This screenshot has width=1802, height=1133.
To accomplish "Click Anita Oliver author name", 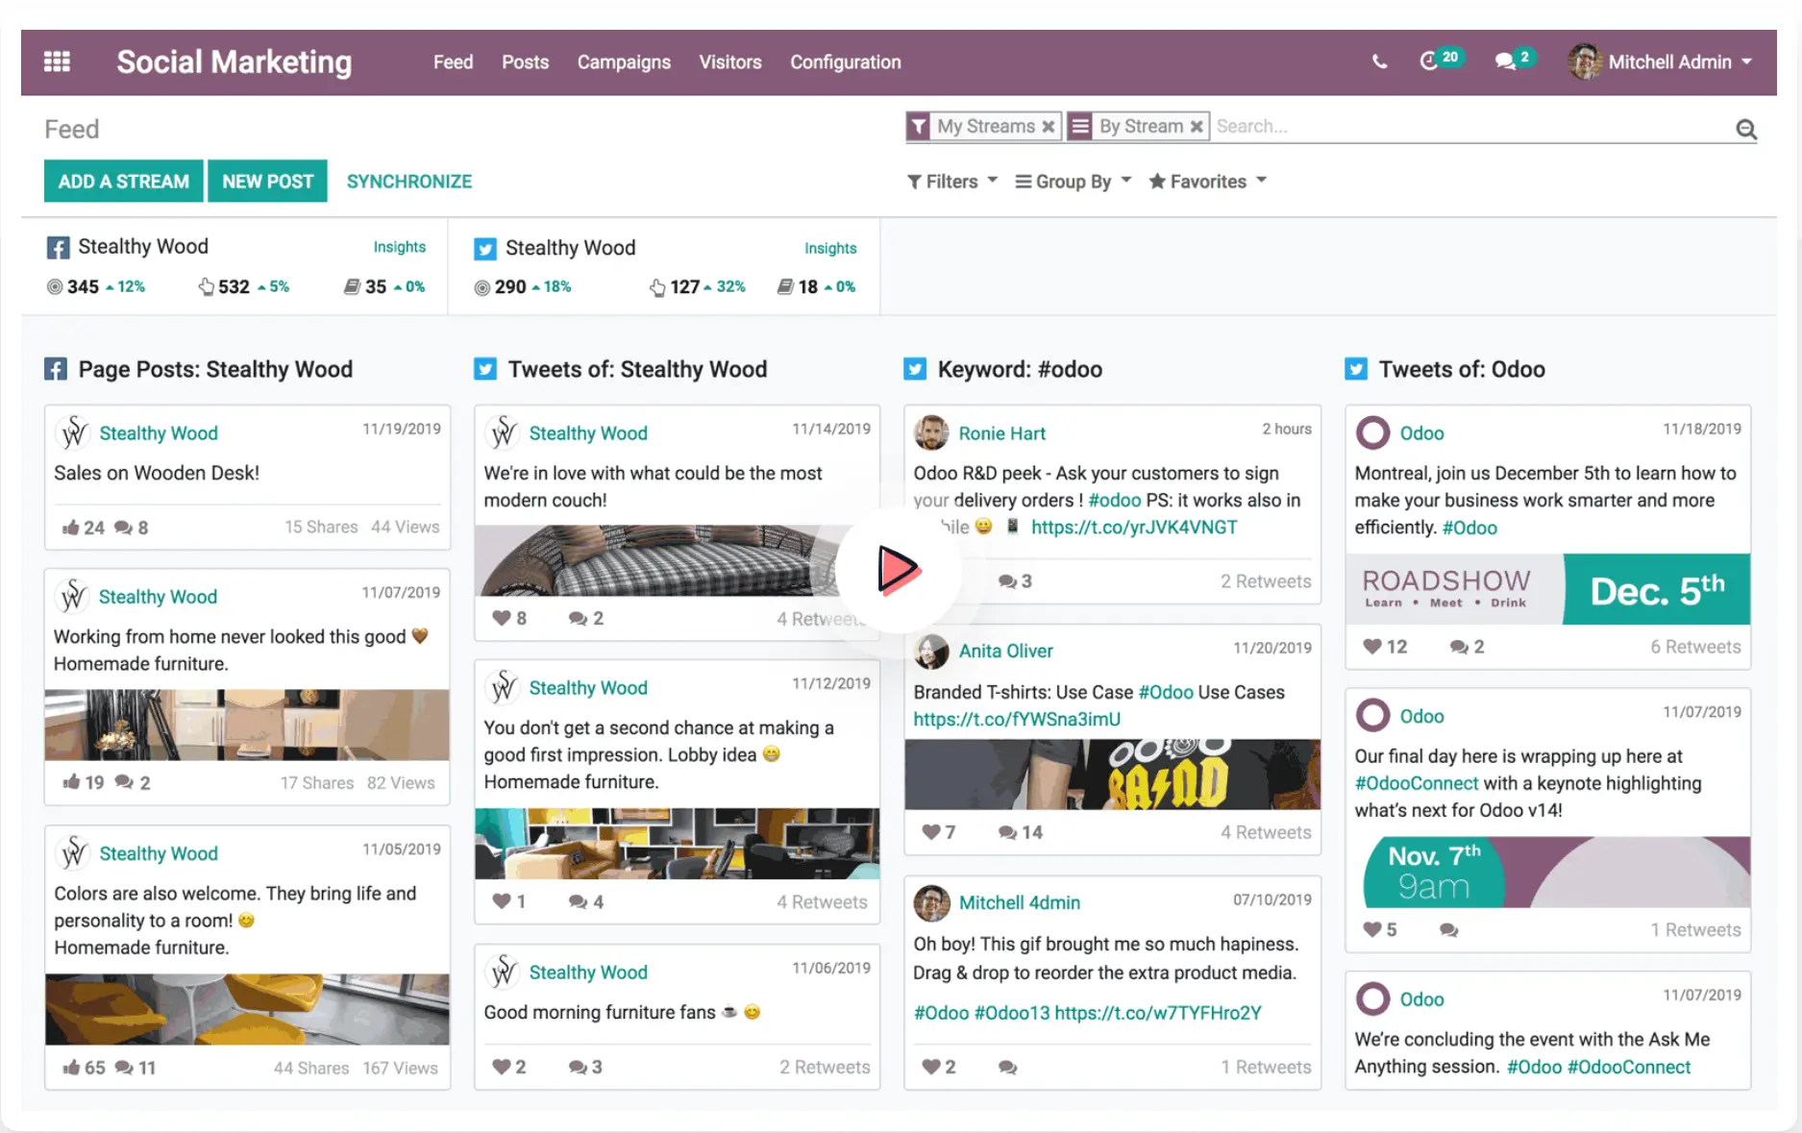I will pos(1005,651).
